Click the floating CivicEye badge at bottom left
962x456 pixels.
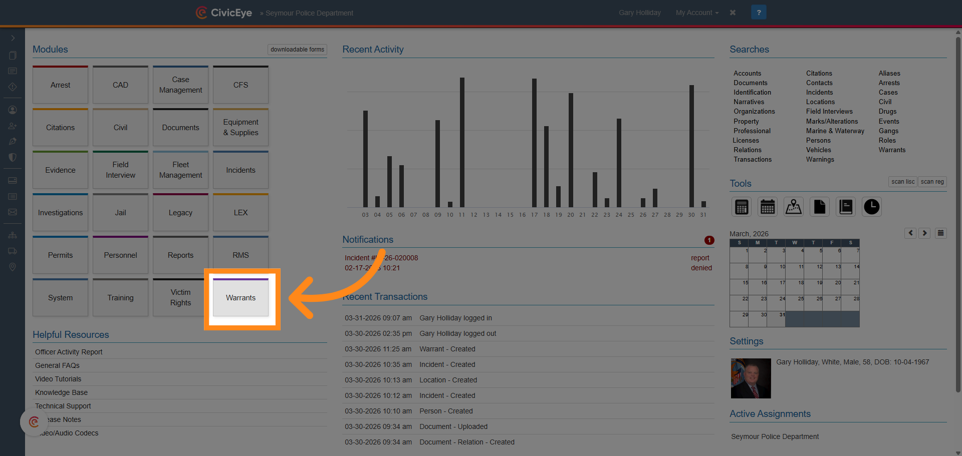[x=34, y=422]
